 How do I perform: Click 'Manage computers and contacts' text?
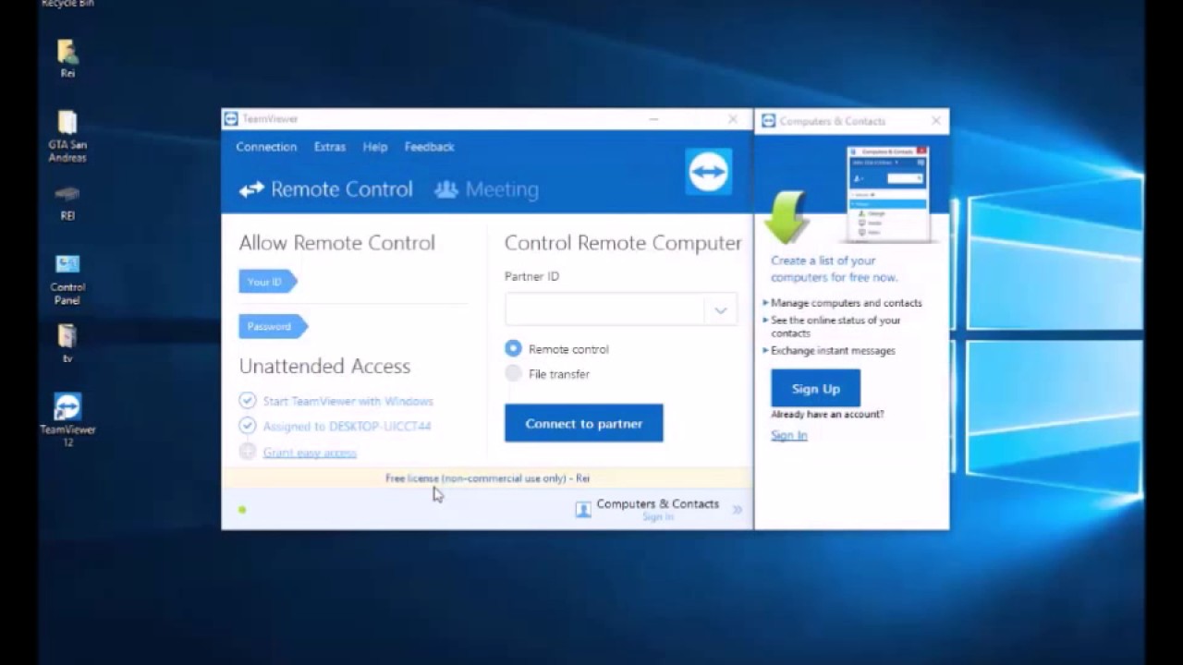coord(847,303)
